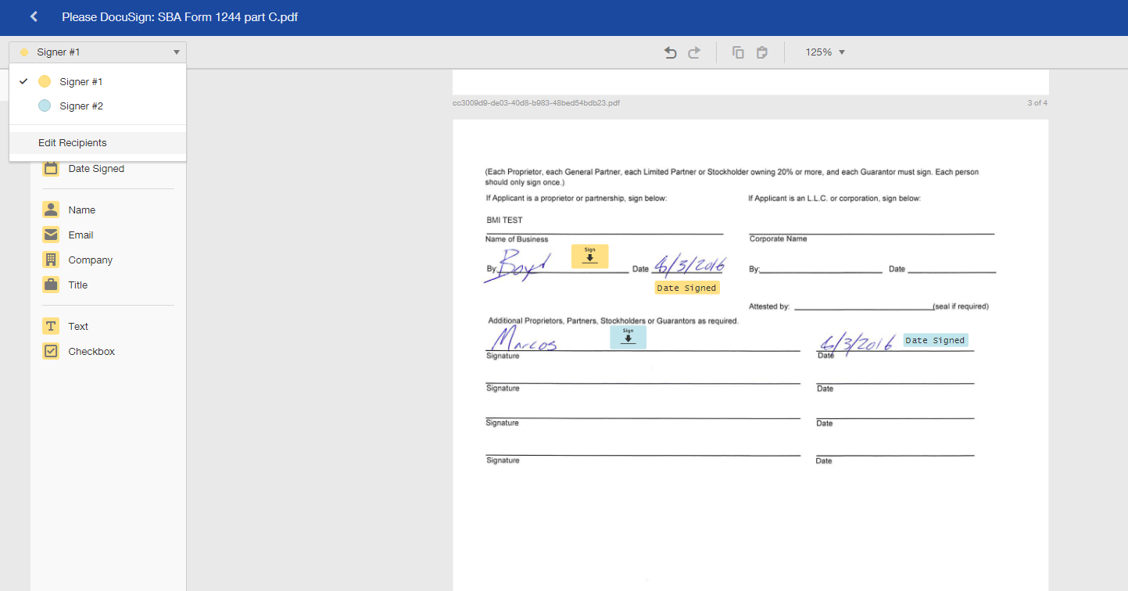Select the yellow Date Signed tag
The image size is (1128, 591).
click(x=686, y=288)
